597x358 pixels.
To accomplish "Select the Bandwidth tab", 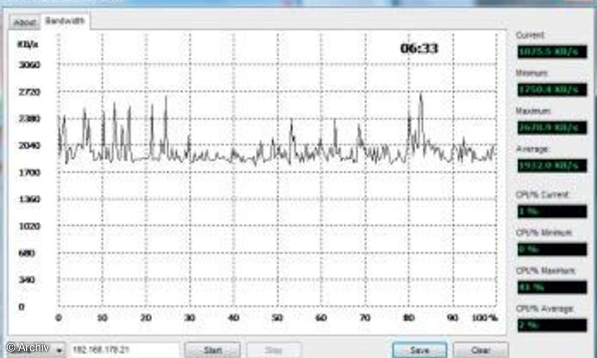I will coord(65,21).
